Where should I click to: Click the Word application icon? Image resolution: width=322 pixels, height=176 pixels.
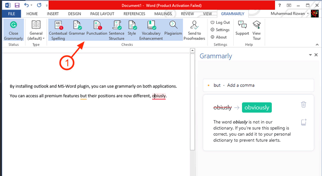pos(8,5)
